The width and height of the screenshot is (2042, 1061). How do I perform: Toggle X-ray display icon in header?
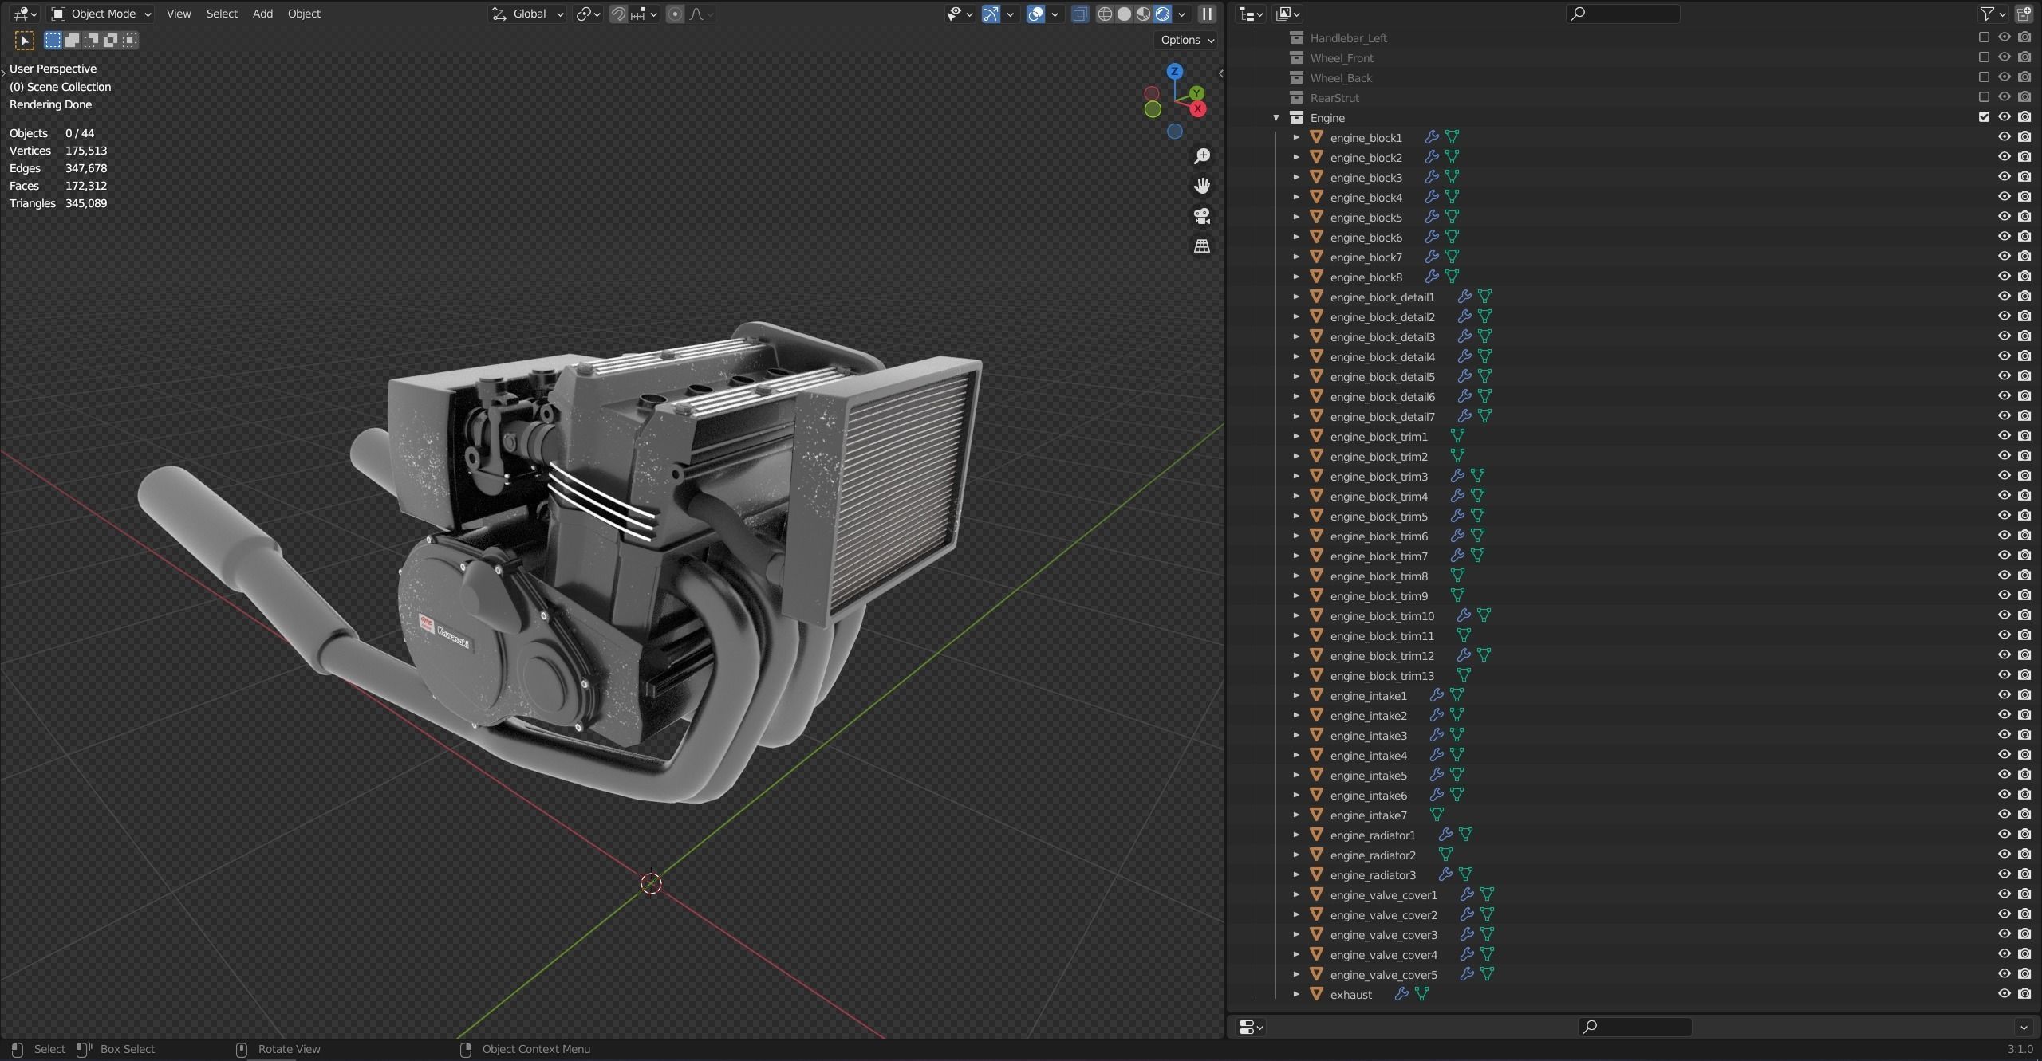click(1080, 14)
